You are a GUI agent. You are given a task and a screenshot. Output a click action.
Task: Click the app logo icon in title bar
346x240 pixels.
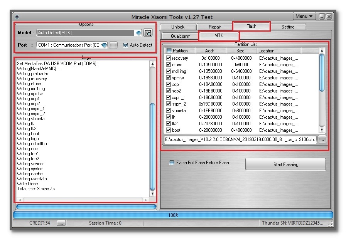pyautogui.click(x=17, y=17)
